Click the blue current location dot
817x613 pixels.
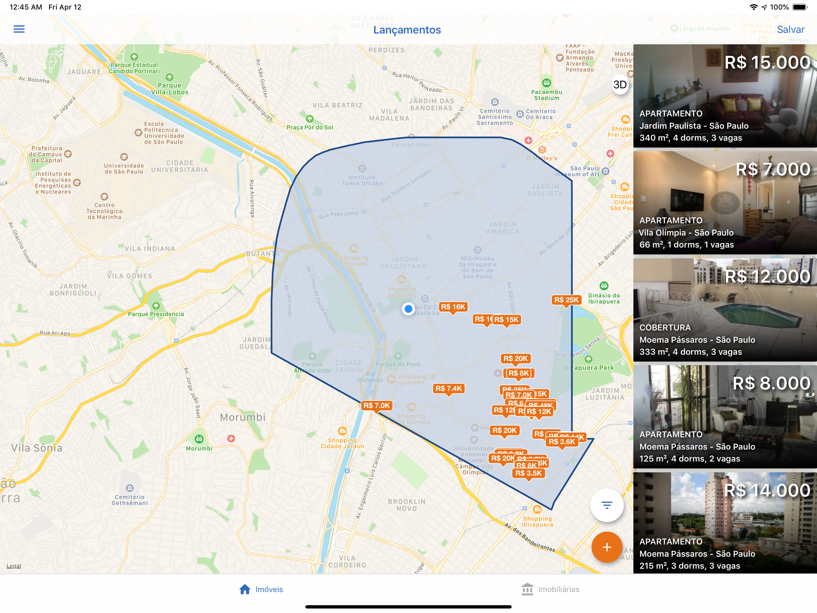click(408, 309)
